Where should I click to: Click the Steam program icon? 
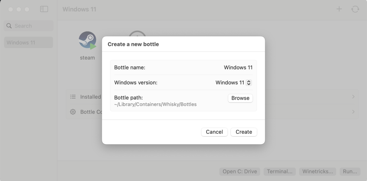pos(87,40)
